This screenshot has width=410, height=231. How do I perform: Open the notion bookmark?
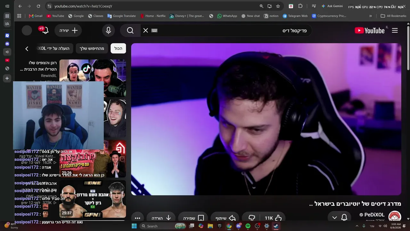(x=271, y=16)
